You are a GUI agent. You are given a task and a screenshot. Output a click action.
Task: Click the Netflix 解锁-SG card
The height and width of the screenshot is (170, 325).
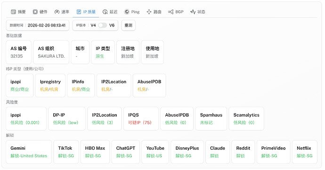click(x=305, y=152)
